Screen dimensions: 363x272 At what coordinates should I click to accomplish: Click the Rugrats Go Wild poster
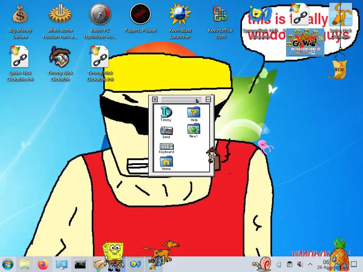(305, 43)
